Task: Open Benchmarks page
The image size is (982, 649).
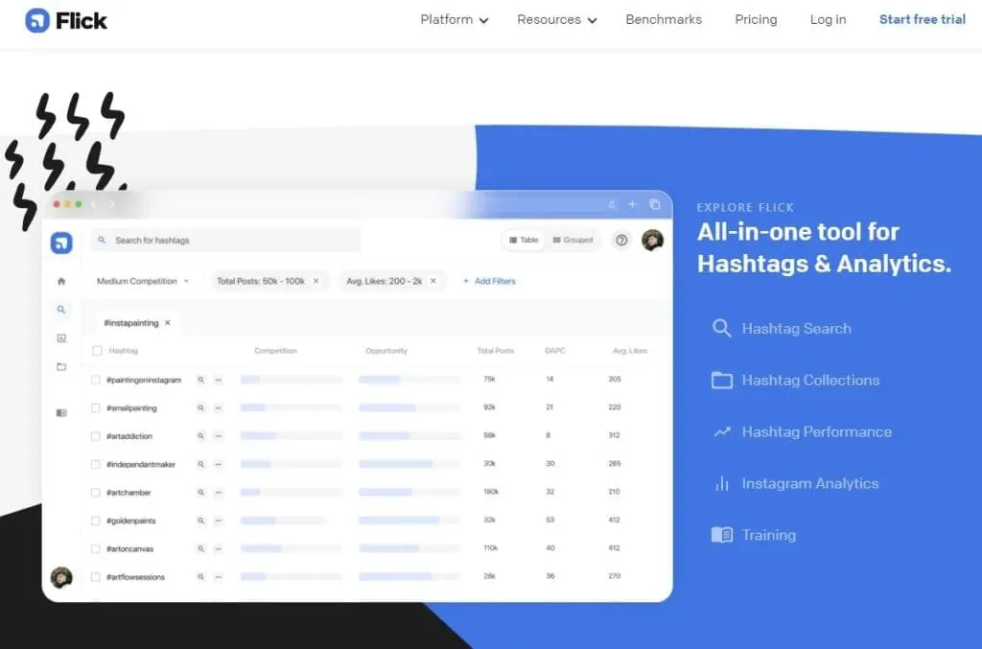Action: (664, 19)
